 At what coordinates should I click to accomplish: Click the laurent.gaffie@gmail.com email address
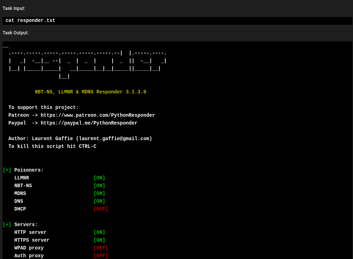click(114, 139)
